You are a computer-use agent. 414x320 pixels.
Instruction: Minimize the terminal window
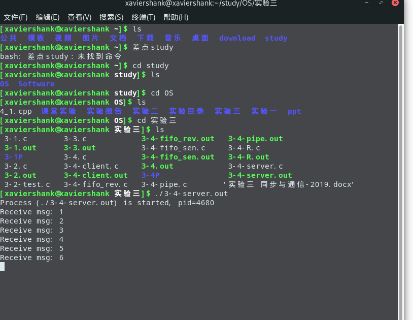tap(367, 3)
